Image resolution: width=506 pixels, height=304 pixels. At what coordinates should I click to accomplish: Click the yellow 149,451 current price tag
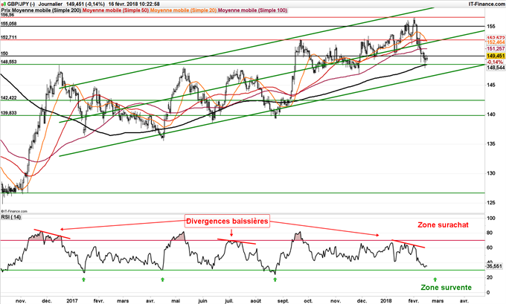(x=496, y=56)
